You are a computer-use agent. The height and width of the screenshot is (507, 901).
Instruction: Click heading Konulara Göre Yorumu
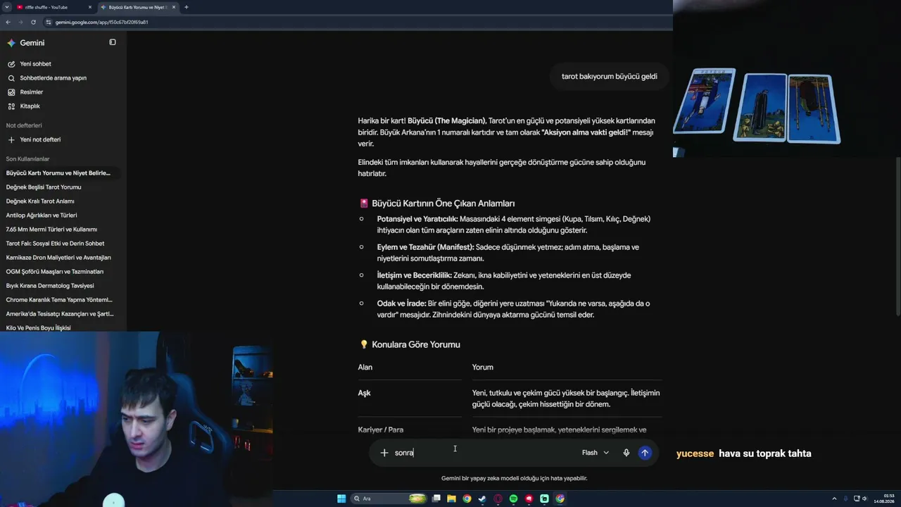tap(416, 344)
